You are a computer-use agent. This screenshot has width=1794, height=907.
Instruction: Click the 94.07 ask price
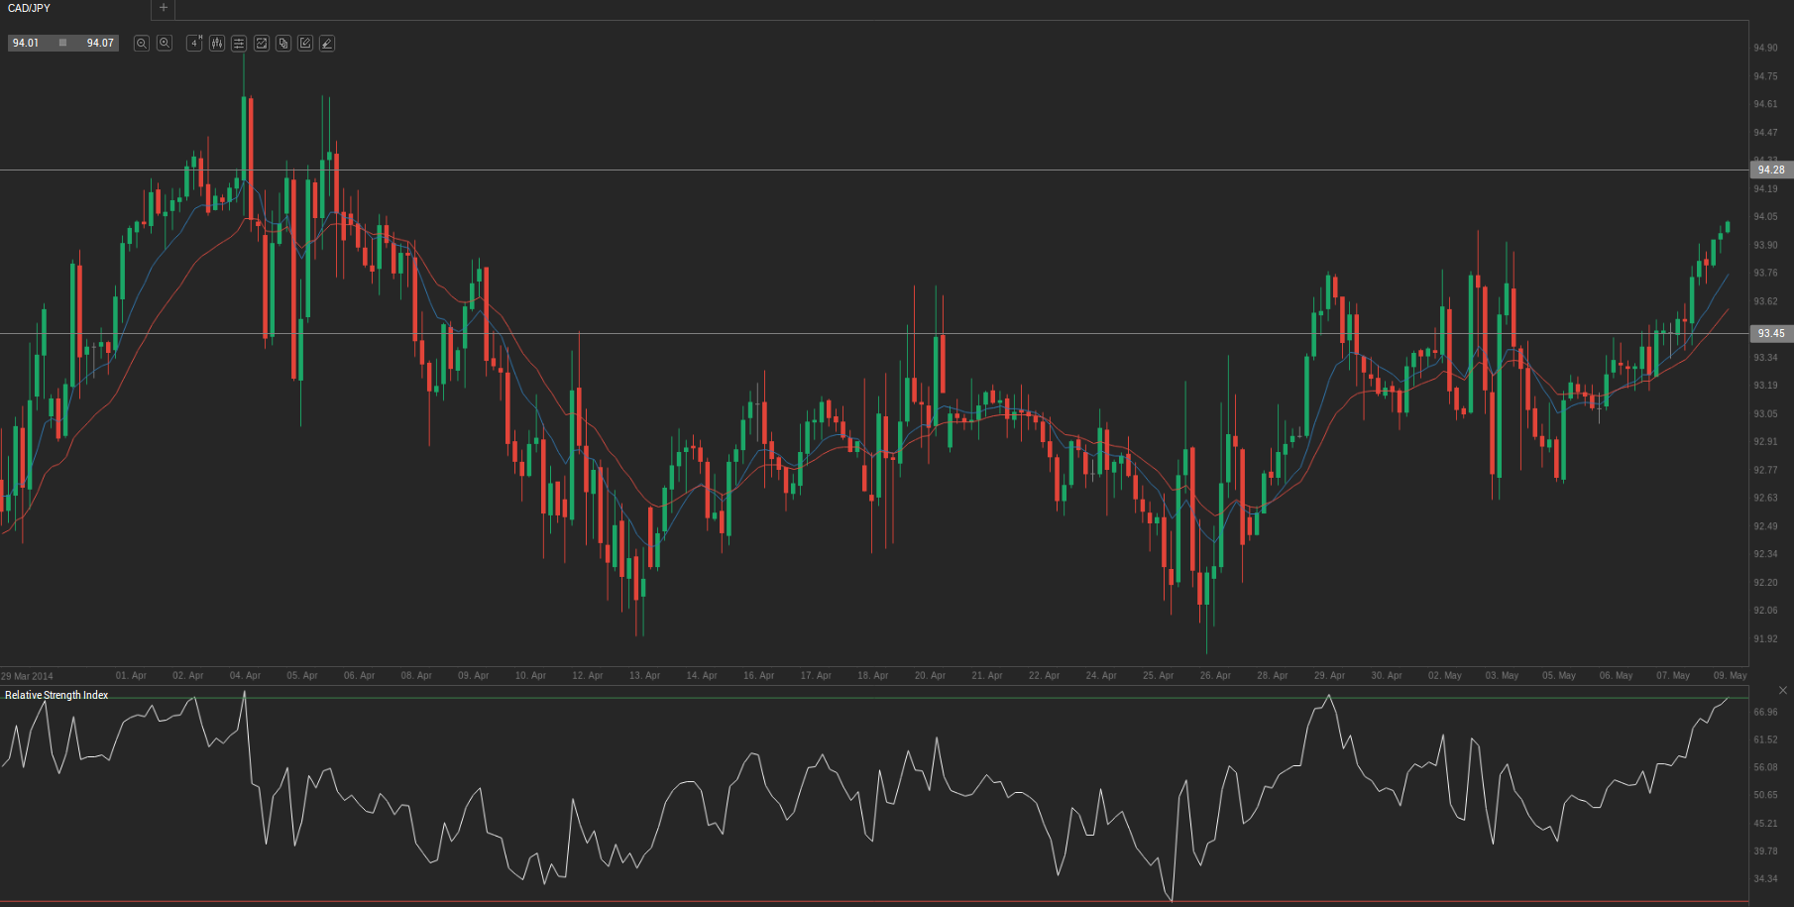(x=99, y=44)
